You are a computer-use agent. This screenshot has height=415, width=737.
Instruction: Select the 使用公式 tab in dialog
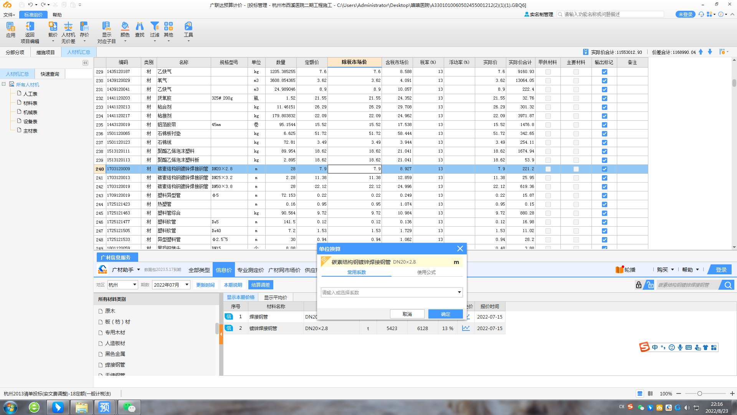coord(426,272)
